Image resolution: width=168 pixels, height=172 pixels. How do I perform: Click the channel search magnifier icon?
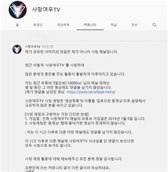pyautogui.click(x=155, y=25)
